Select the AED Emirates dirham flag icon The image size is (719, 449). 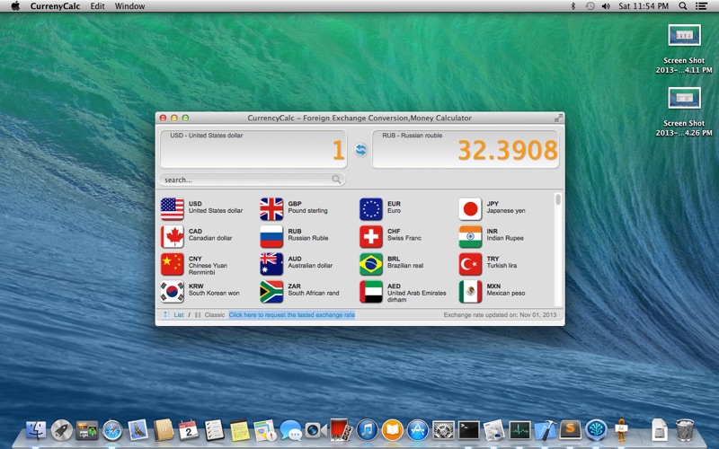pyautogui.click(x=371, y=291)
